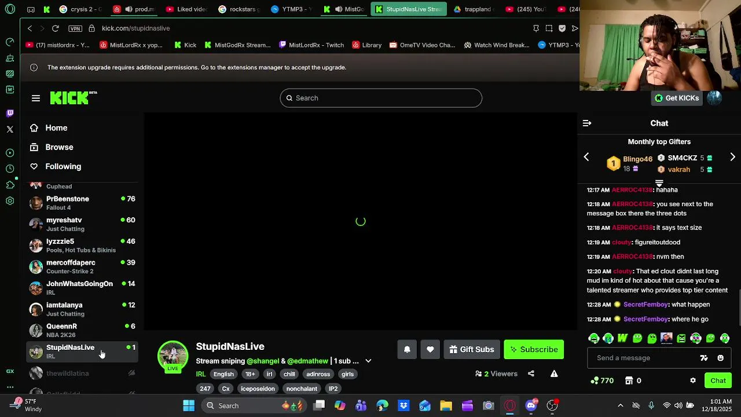Go to Home in sidebar

[56, 128]
